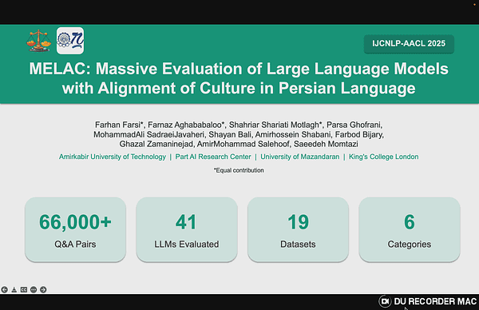Click author name Parsa Ghofrani
This screenshot has width=479, height=310.
point(354,125)
